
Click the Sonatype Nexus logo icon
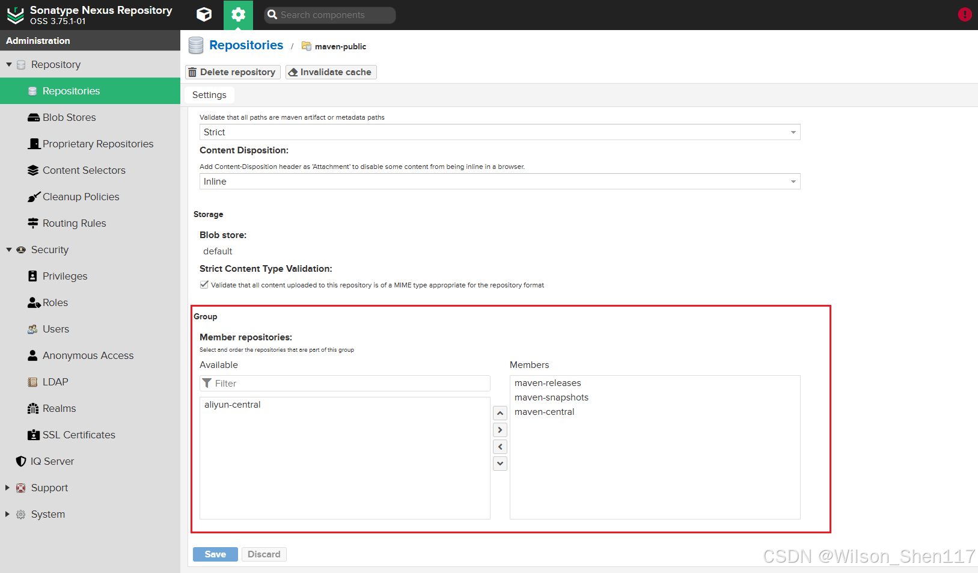pyautogui.click(x=15, y=15)
